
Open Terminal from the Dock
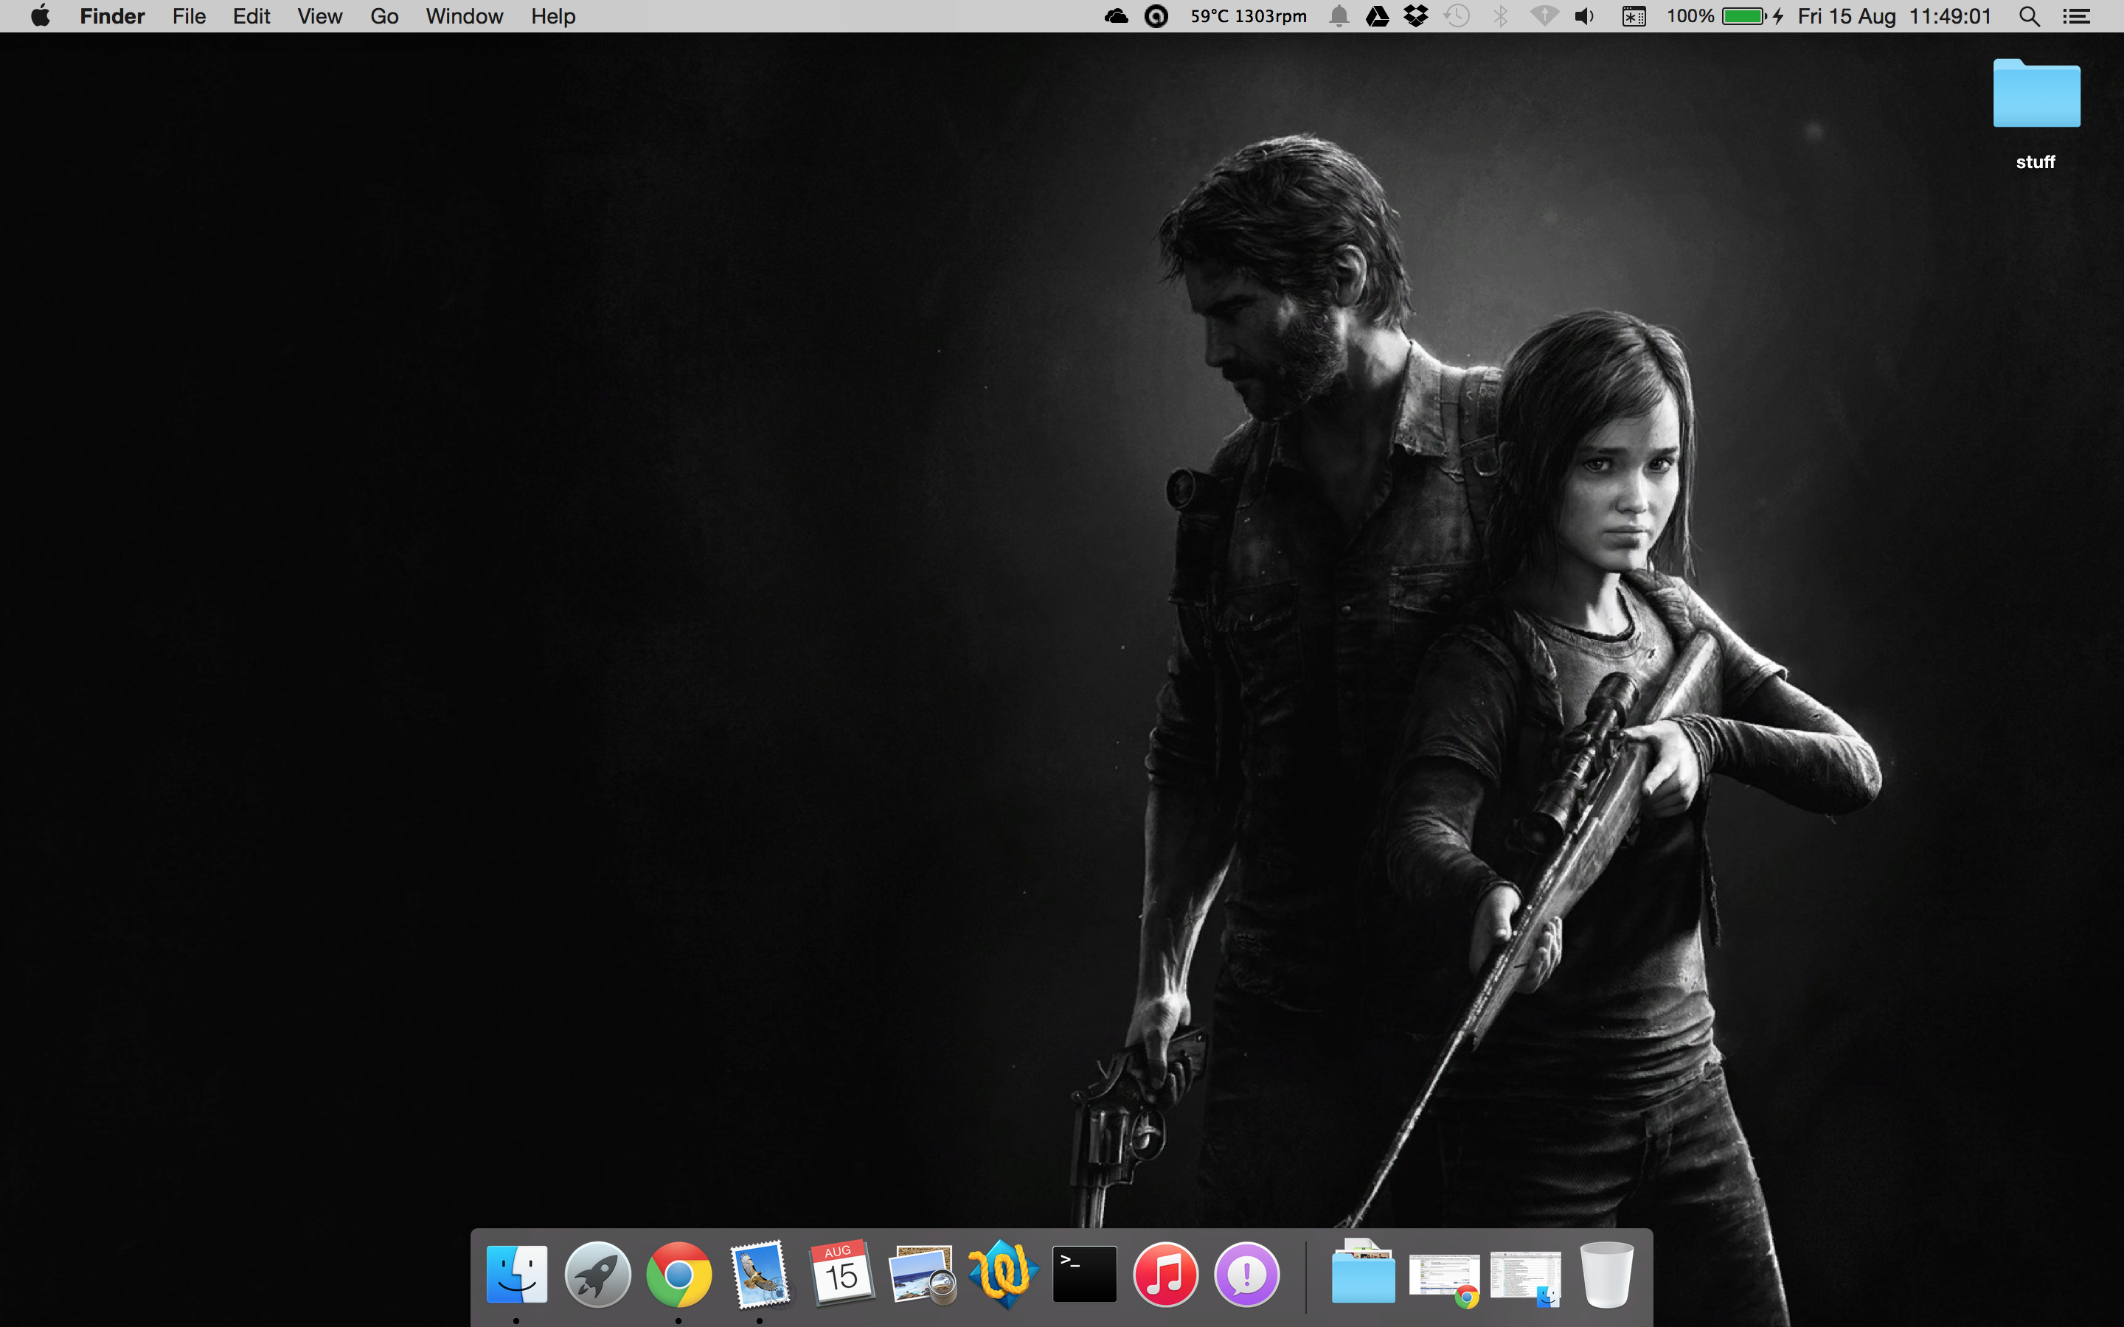pyautogui.click(x=1084, y=1273)
